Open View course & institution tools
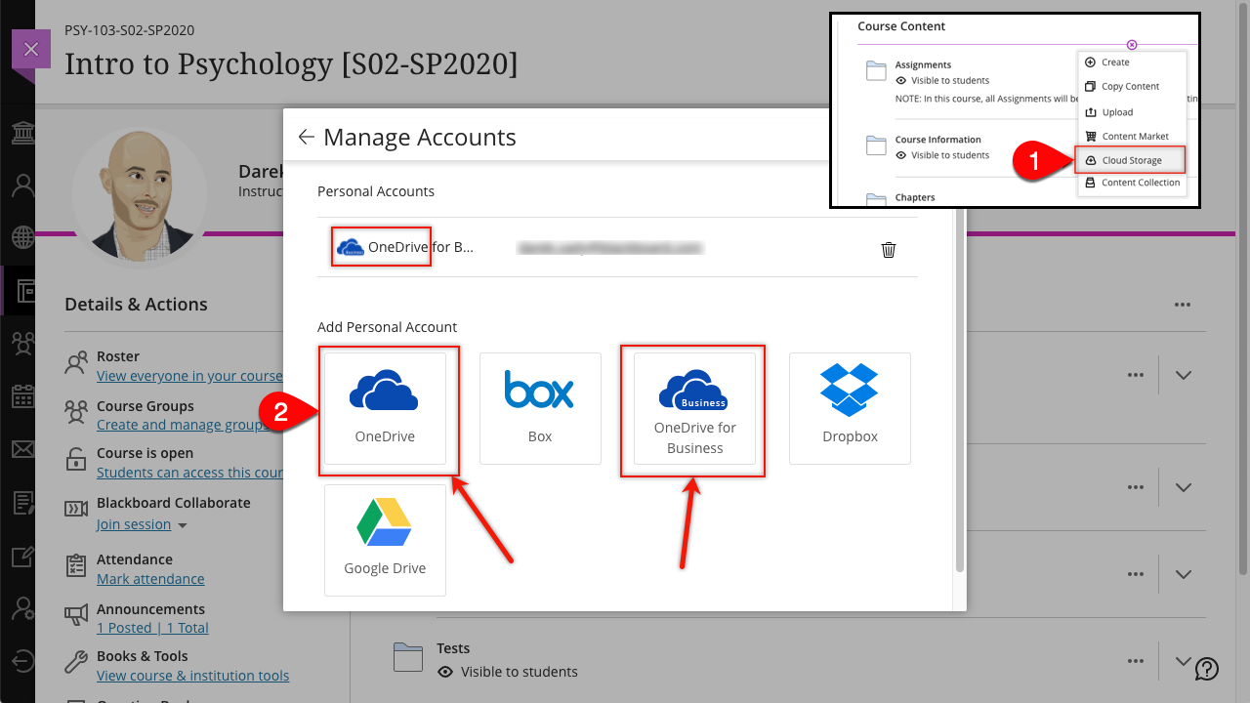1250x703 pixels. [x=192, y=676]
